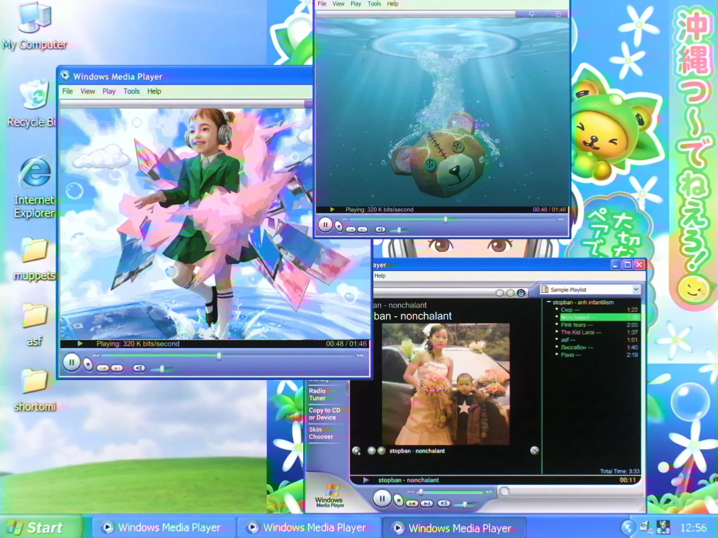The width and height of the screenshot is (718, 538).
Task: Mute audio in the girl with headphones player
Action: tap(139, 368)
